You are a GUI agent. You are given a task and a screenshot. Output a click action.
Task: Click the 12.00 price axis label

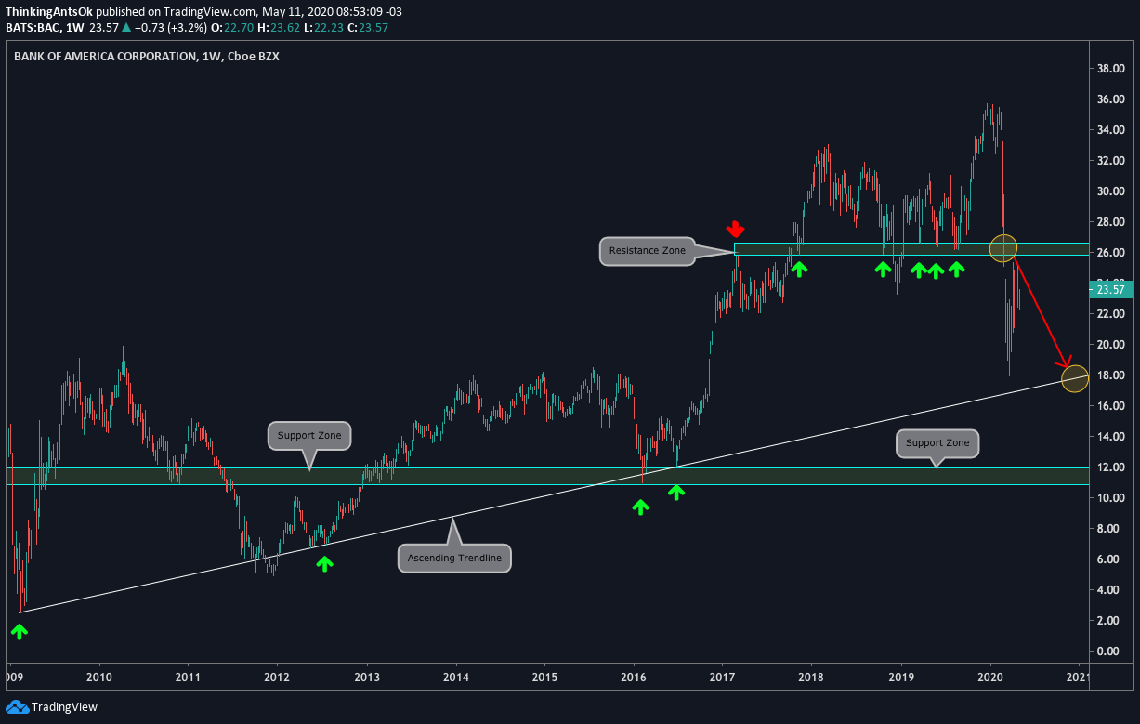pos(1111,467)
